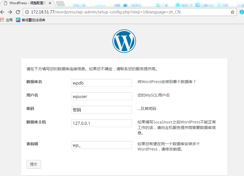
Task: Click the 数据库名 label
Action: [x=34, y=82]
